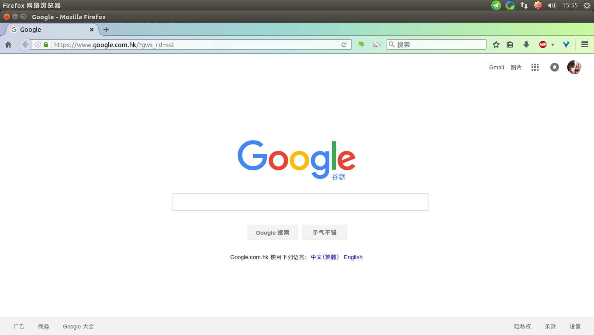The image size is (594, 335).
Task: Click the back arrow button
Action: (25, 44)
